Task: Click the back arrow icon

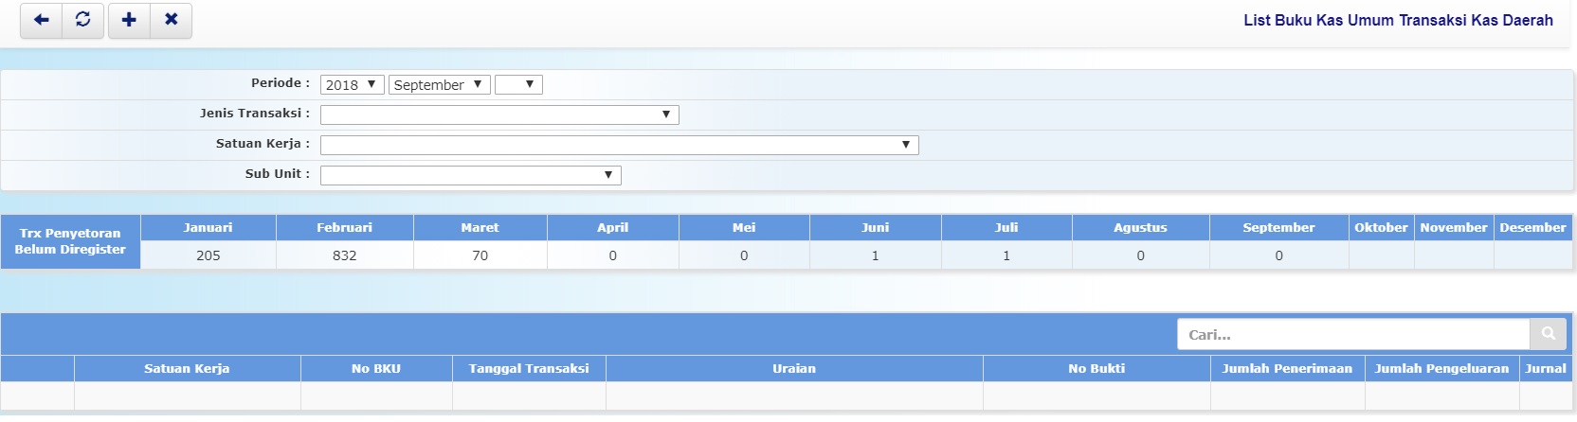Action: point(42,20)
